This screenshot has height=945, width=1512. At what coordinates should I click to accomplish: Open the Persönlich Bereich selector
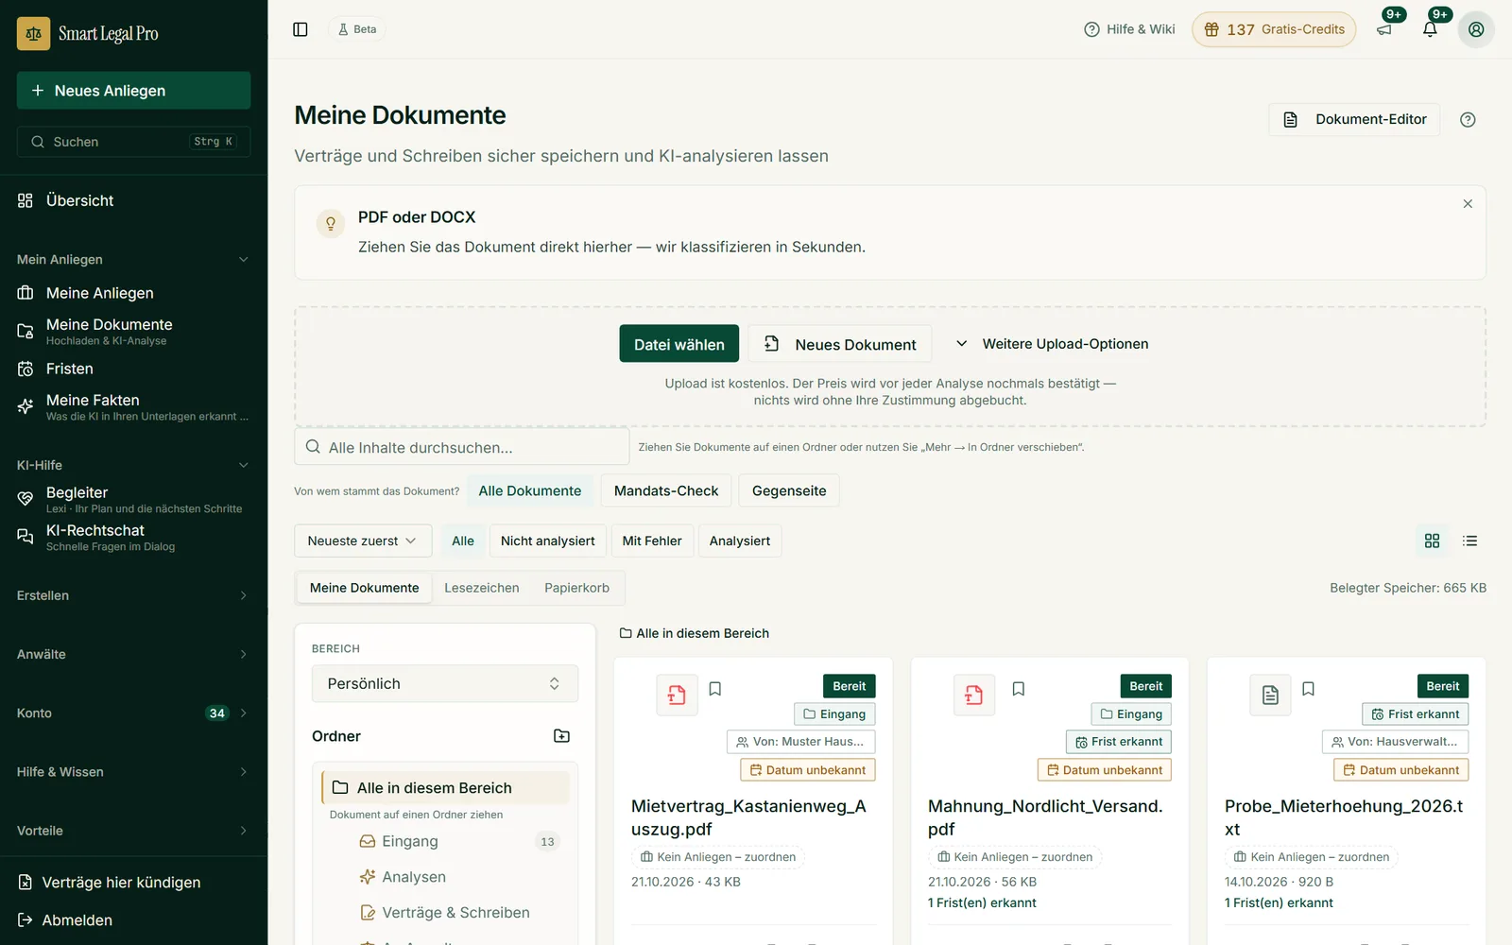coord(445,683)
